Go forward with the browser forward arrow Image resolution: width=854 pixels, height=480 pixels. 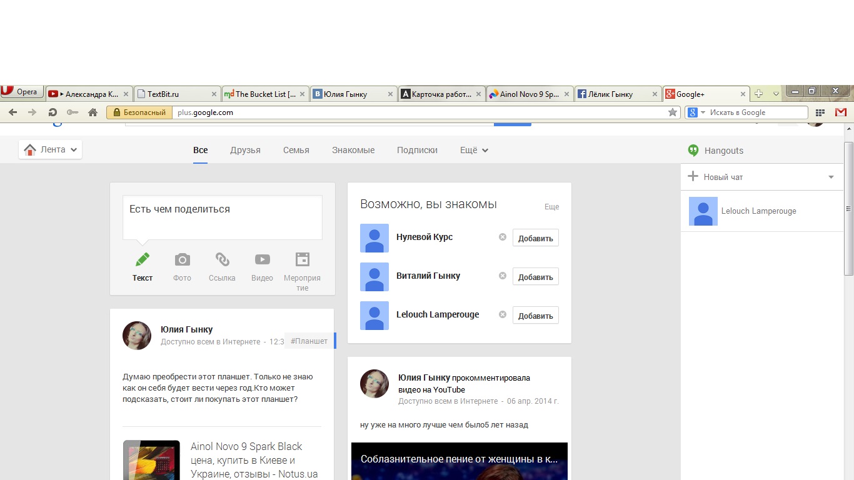[x=33, y=112]
